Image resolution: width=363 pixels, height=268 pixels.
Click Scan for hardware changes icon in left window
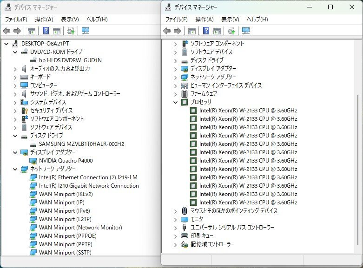point(86,31)
